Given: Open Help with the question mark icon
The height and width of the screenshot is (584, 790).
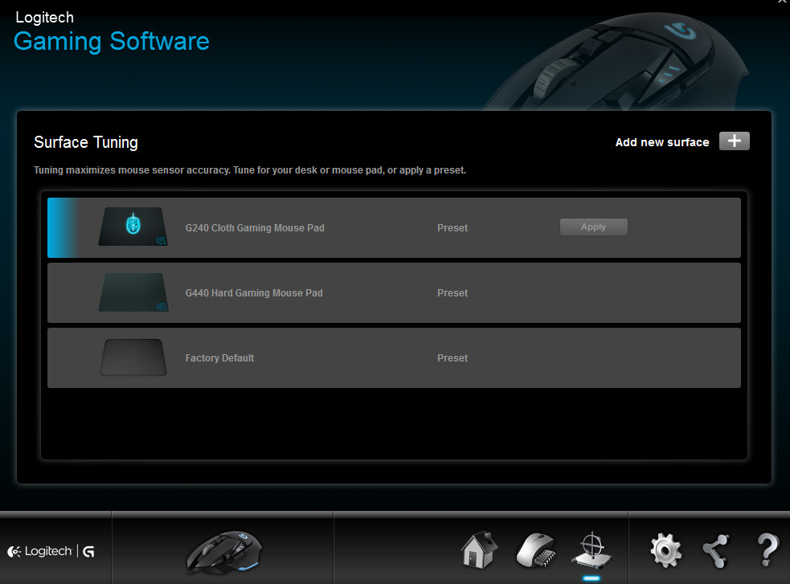Looking at the screenshot, I should [767, 550].
